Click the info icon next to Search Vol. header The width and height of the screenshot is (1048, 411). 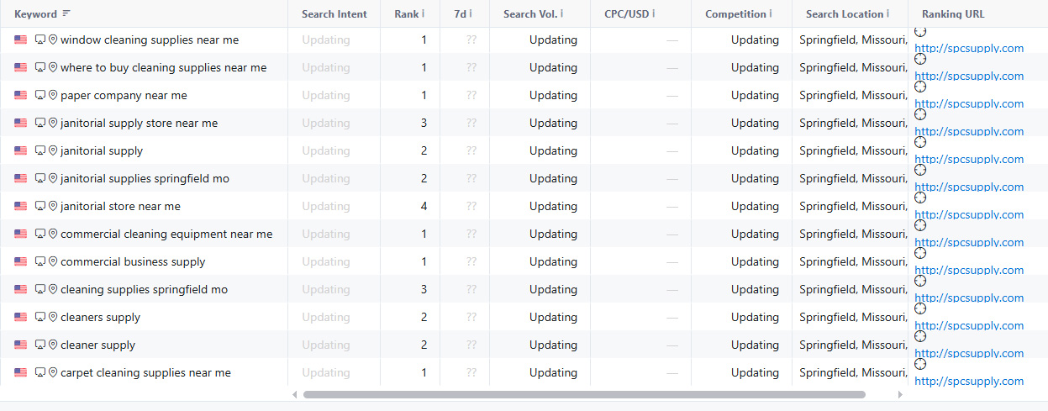coord(561,13)
